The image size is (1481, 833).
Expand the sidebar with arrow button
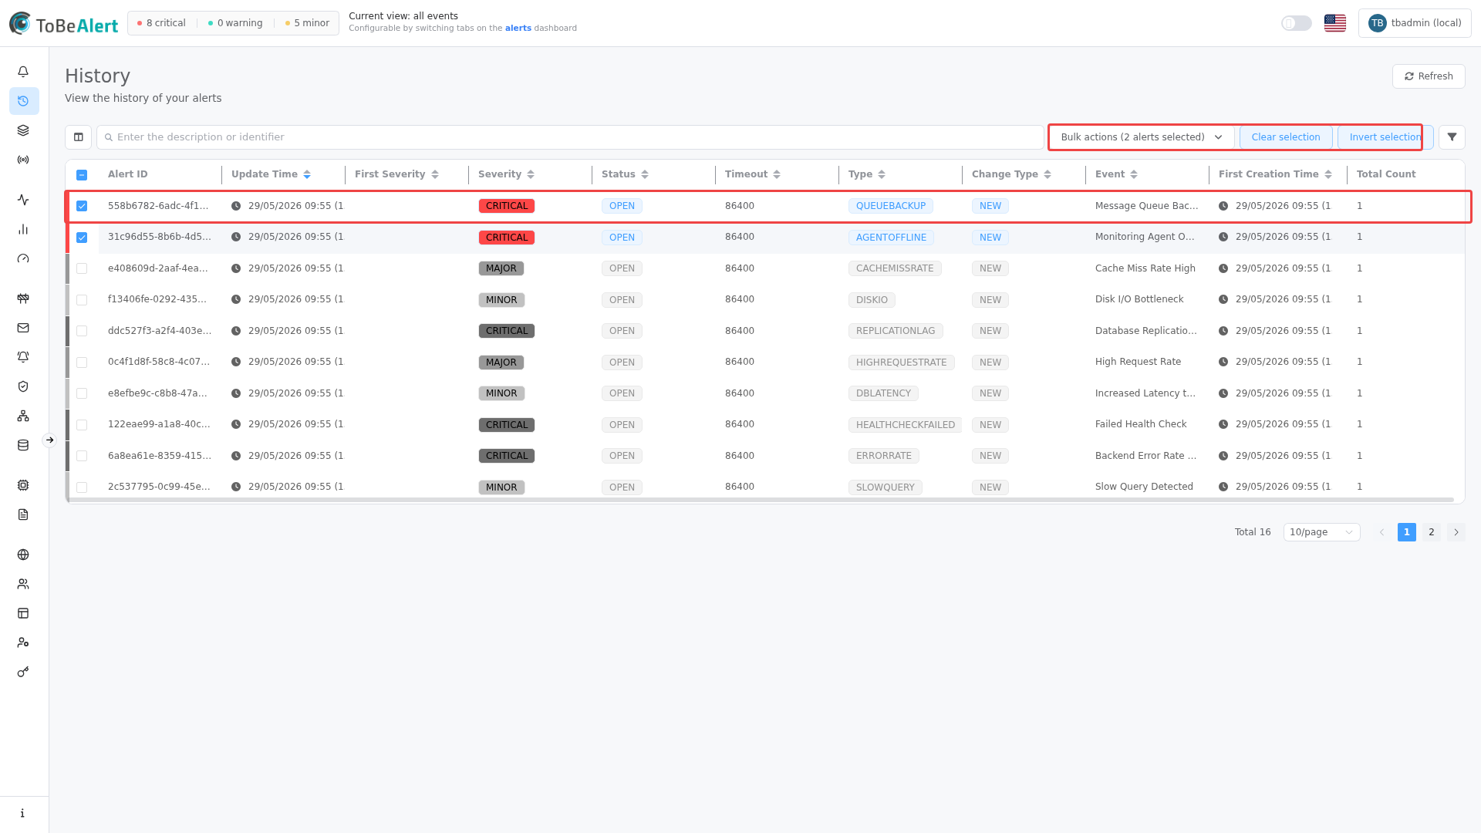(49, 440)
